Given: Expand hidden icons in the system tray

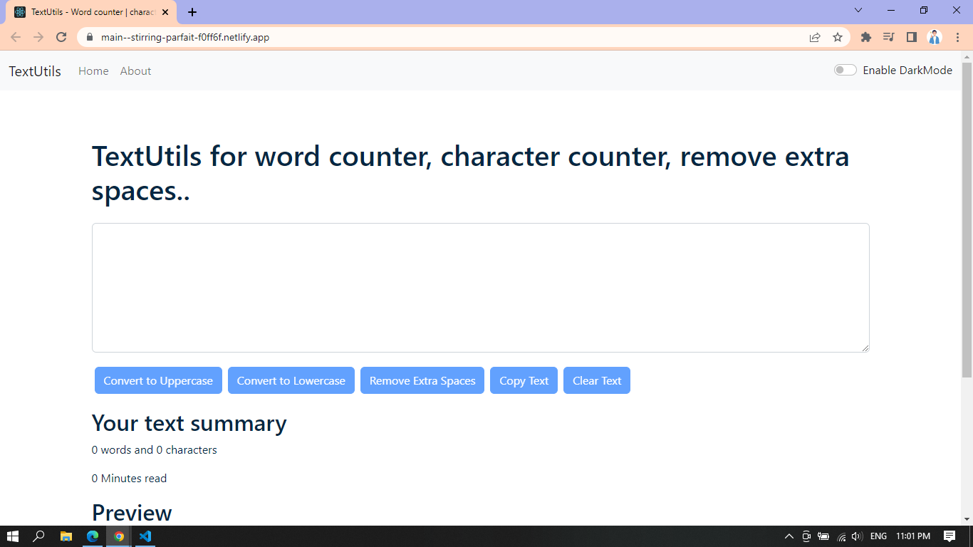Looking at the screenshot, I should [x=789, y=535].
